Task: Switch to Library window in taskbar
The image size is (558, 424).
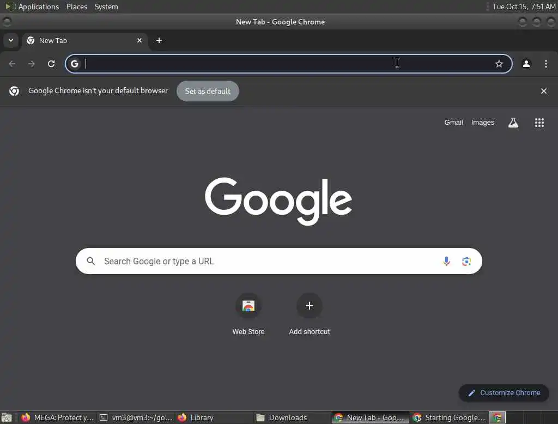Action: click(214, 417)
